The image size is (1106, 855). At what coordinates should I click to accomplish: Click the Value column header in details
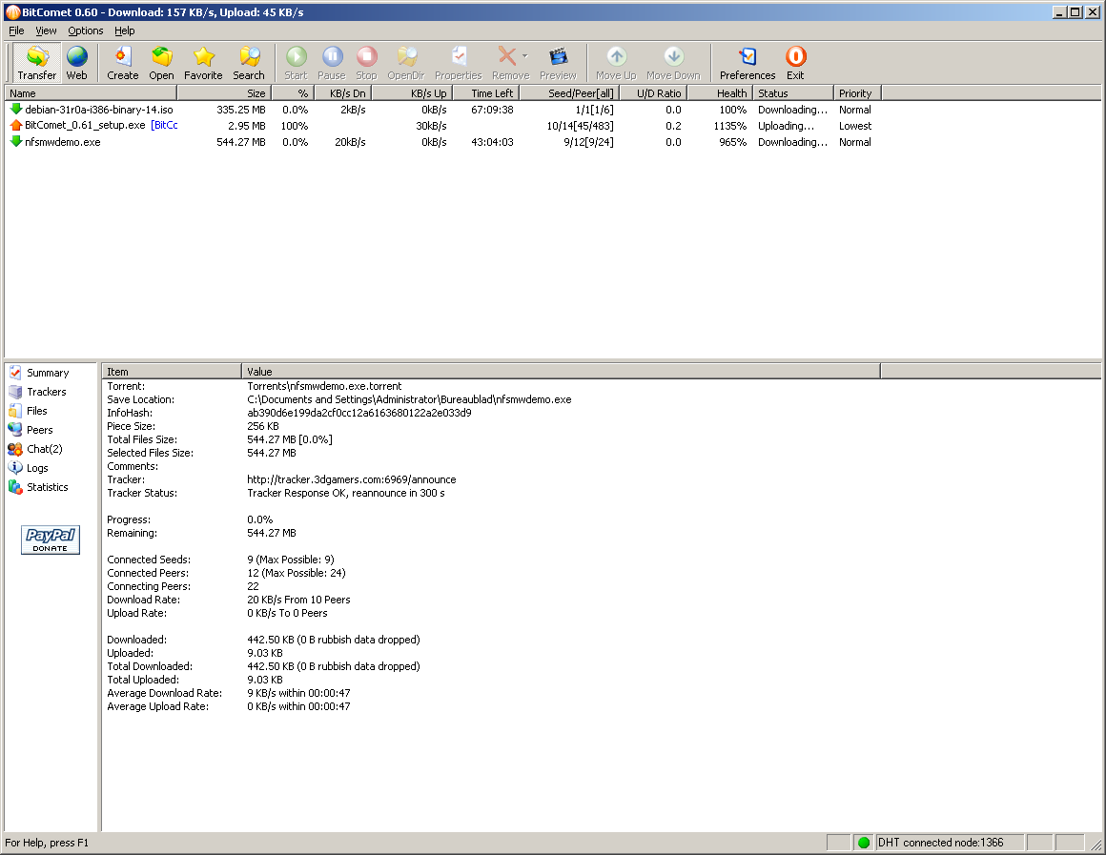pos(562,371)
